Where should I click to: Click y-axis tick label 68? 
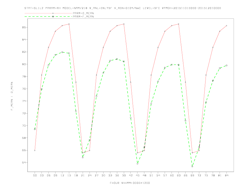tap(23, 138)
